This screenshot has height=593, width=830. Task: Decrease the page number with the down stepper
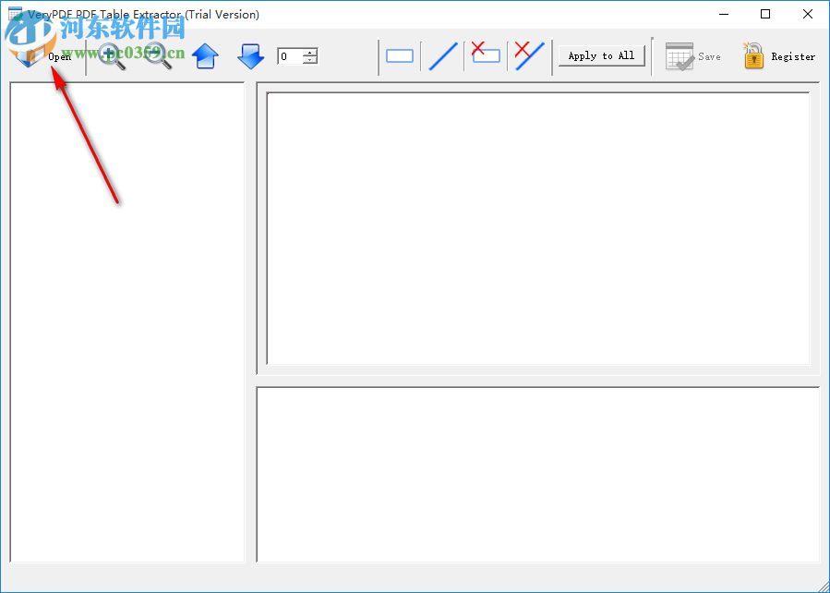309,60
